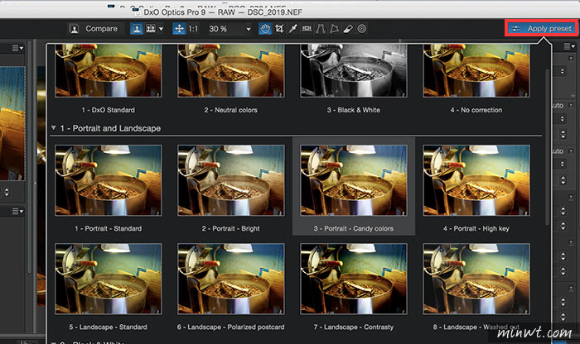Choose the 6 - Landscape - Polarized postcard preset

tap(231, 279)
